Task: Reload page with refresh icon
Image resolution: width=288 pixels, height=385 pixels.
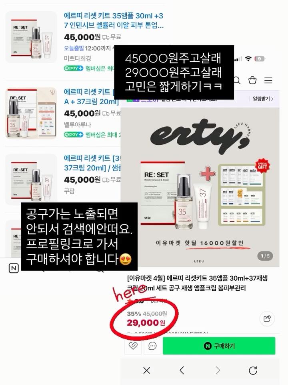Action: [253, 370]
